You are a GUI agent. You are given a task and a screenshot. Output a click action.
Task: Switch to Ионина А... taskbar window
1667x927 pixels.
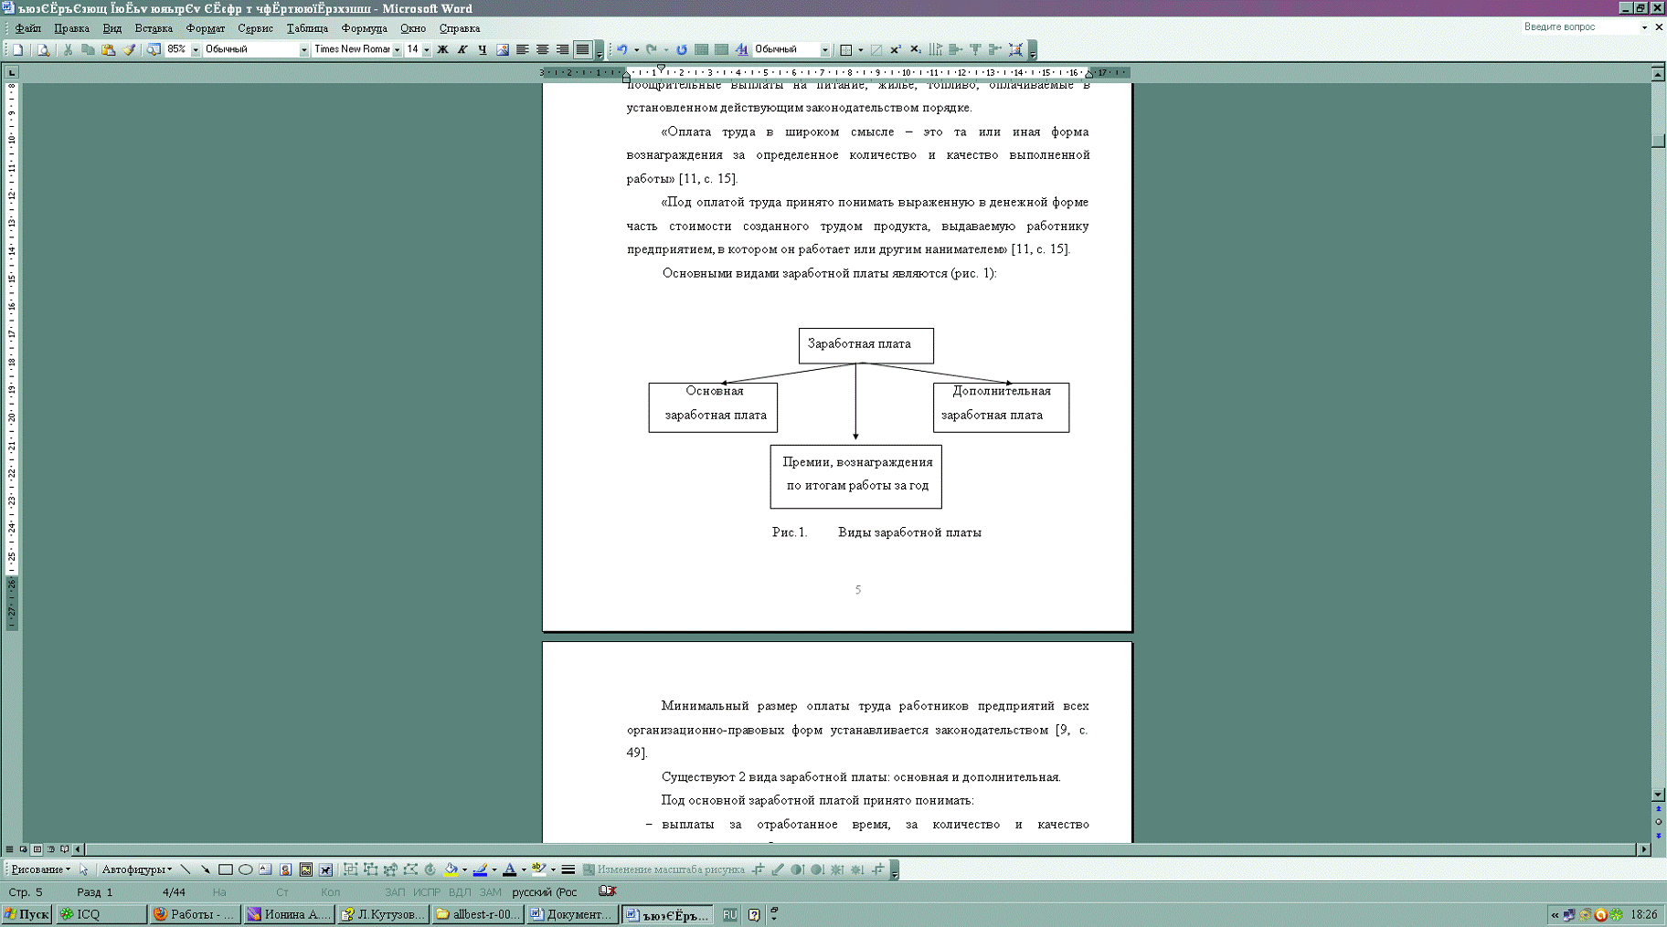tap(289, 914)
